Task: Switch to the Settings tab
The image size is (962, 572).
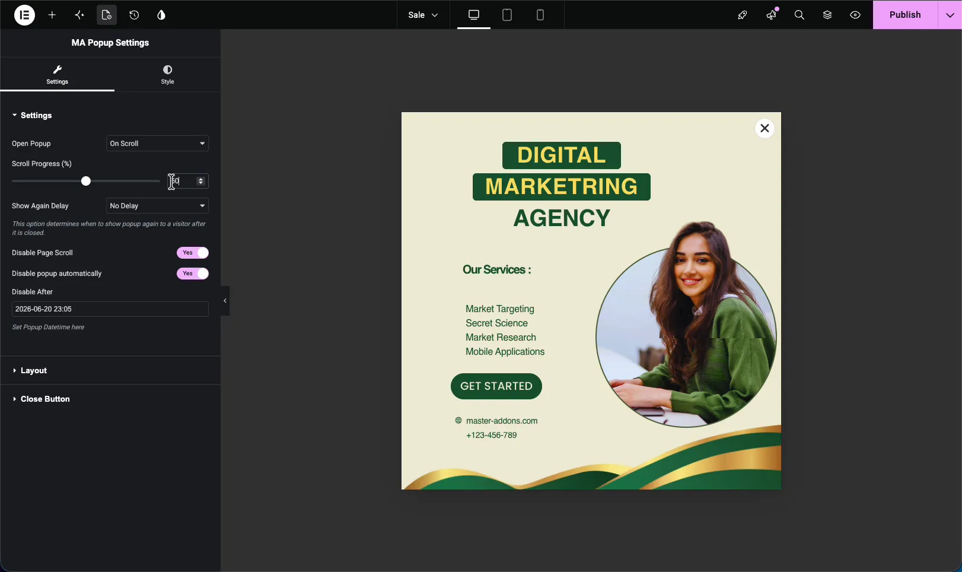Action: point(58,75)
